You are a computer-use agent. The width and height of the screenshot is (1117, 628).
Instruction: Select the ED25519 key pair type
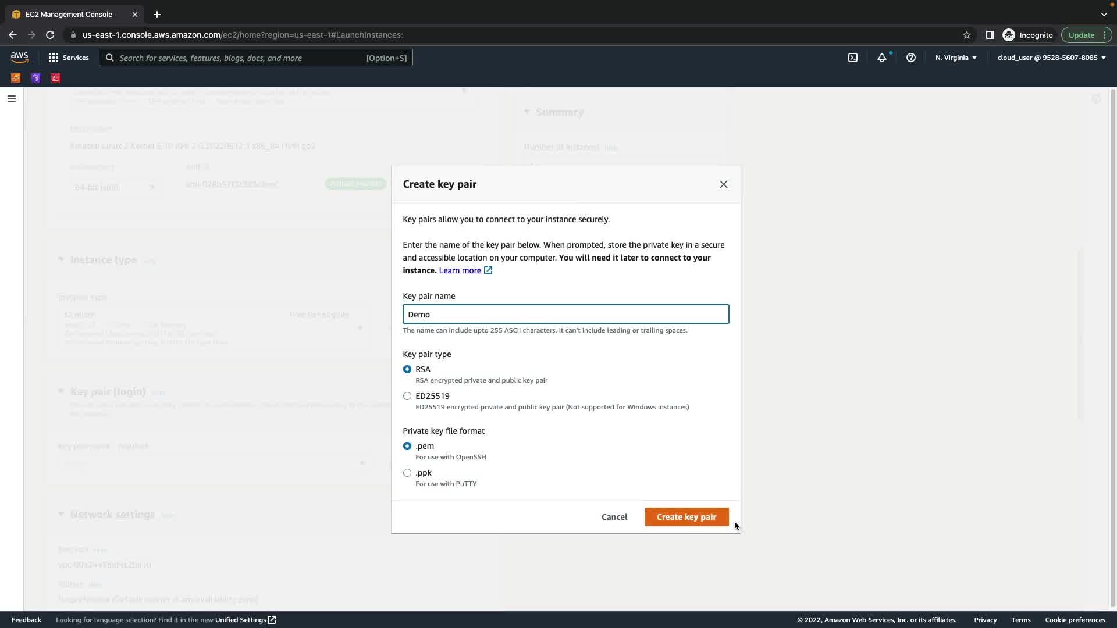pyautogui.click(x=407, y=396)
